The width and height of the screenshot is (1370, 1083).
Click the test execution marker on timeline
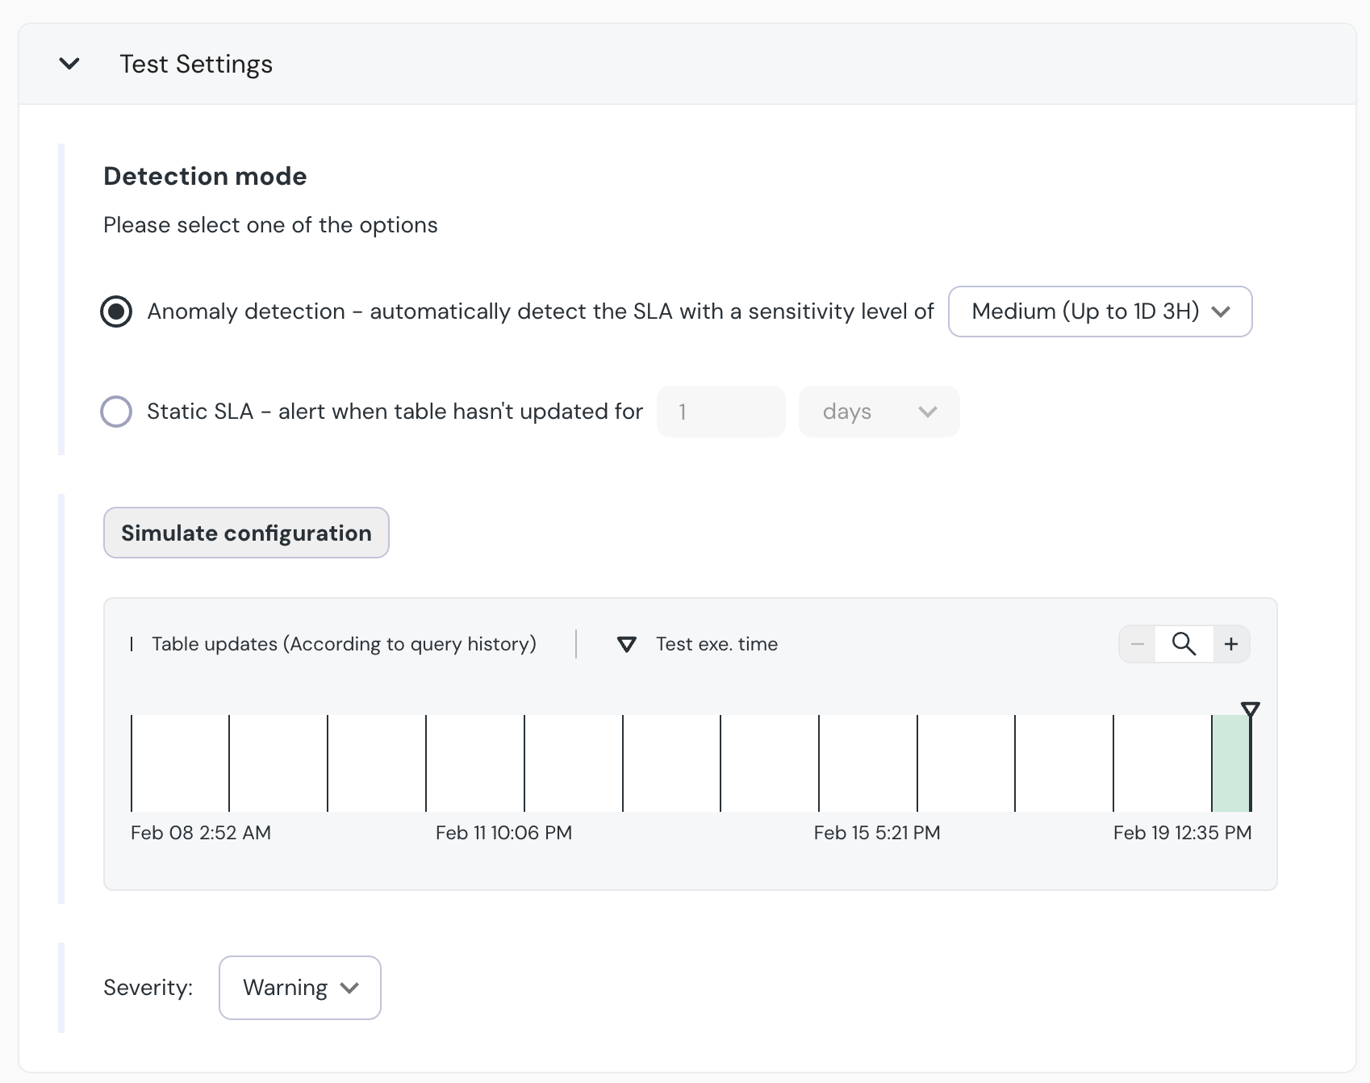[1251, 710]
